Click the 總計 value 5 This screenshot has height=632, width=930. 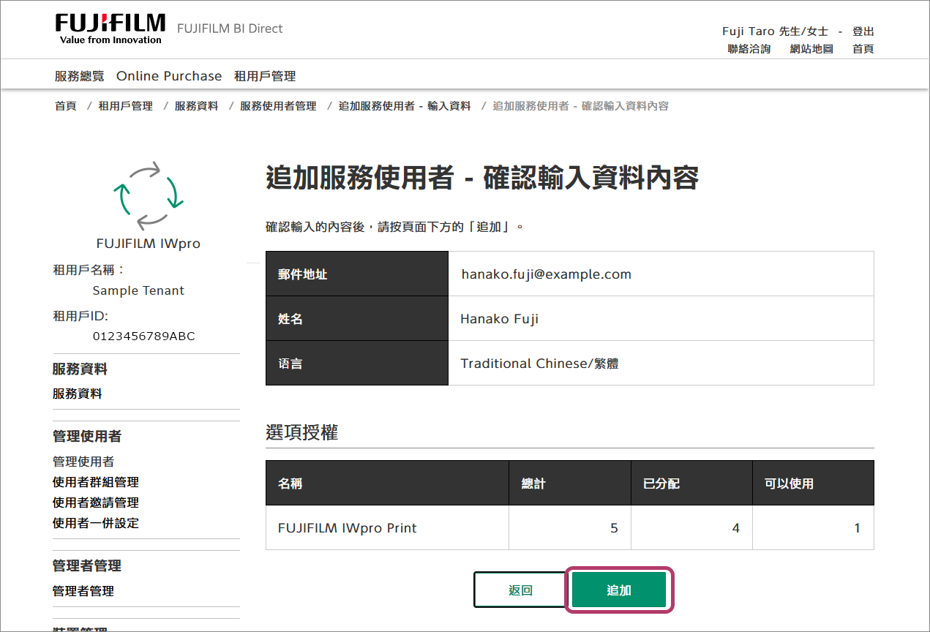tap(614, 528)
